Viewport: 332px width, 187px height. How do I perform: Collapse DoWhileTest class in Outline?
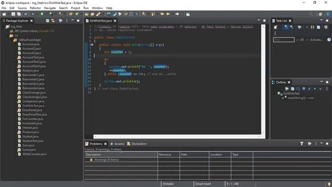274,94
